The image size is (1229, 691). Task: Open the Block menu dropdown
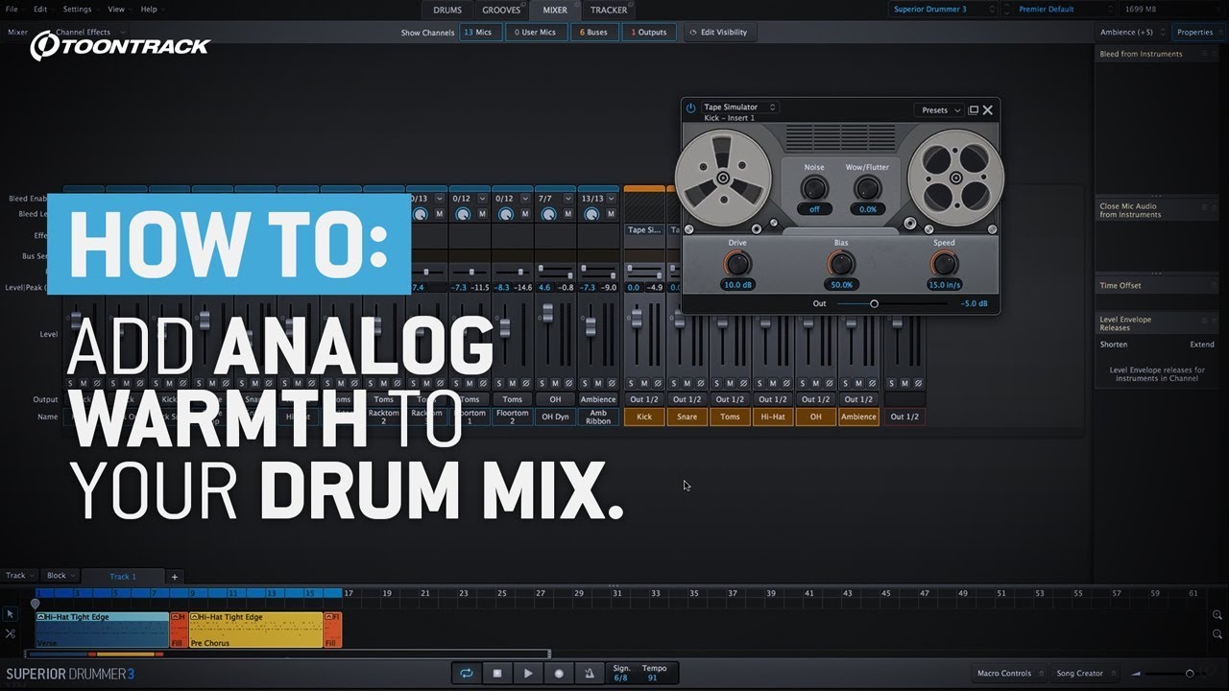[x=60, y=576]
